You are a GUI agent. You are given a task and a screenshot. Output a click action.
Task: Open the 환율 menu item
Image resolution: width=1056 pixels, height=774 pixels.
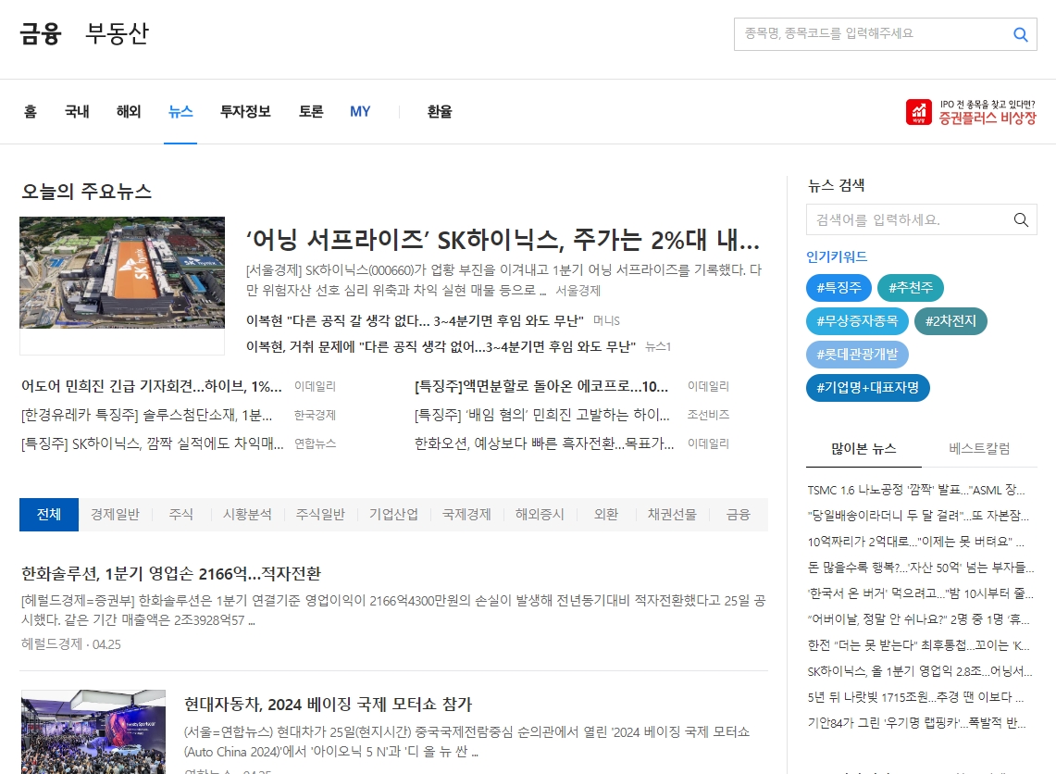(440, 112)
